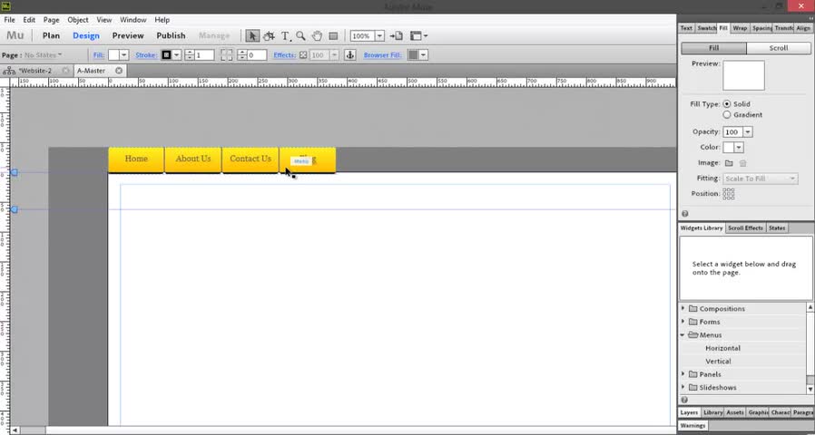Click the Effects checker icon
This screenshot has height=435, width=815.
tap(303, 55)
